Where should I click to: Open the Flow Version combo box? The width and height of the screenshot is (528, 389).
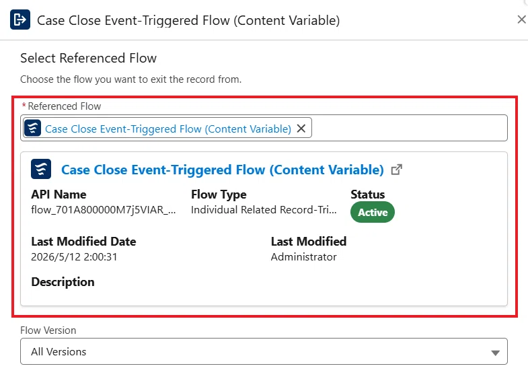point(264,351)
